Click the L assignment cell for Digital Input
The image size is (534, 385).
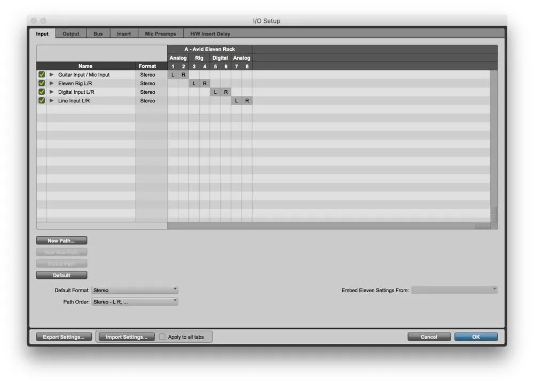(215, 92)
